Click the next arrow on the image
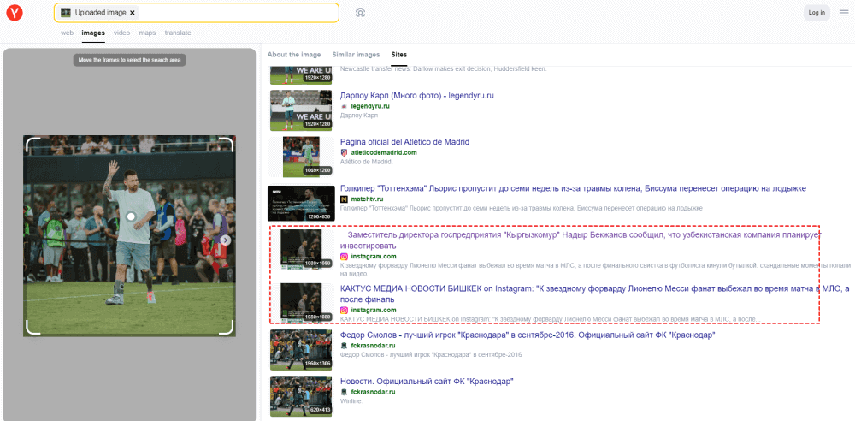Image resolution: width=855 pixels, height=421 pixels. pyautogui.click(x=225, y=240)
